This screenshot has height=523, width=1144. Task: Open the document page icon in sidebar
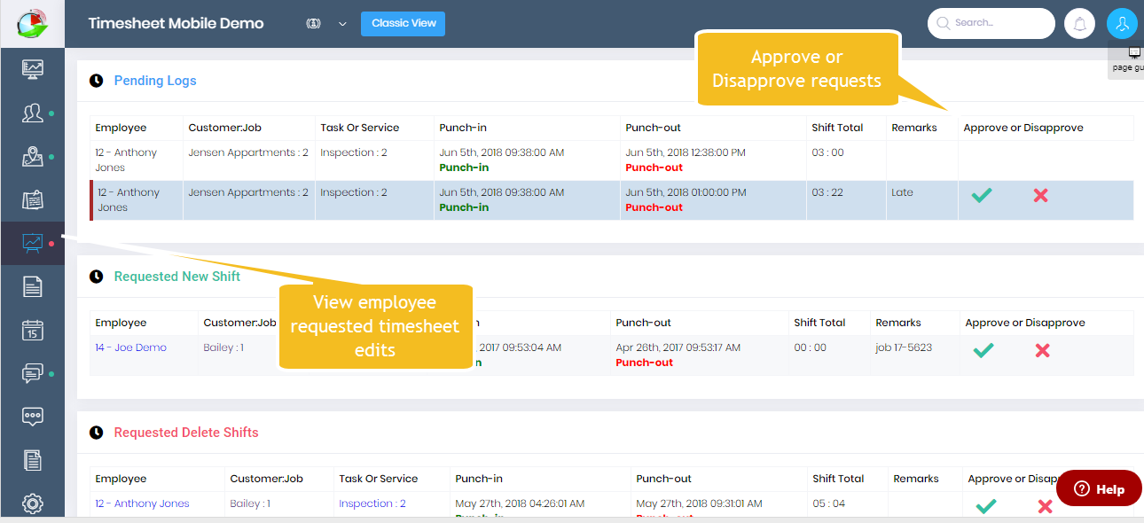tap(32, 286)
